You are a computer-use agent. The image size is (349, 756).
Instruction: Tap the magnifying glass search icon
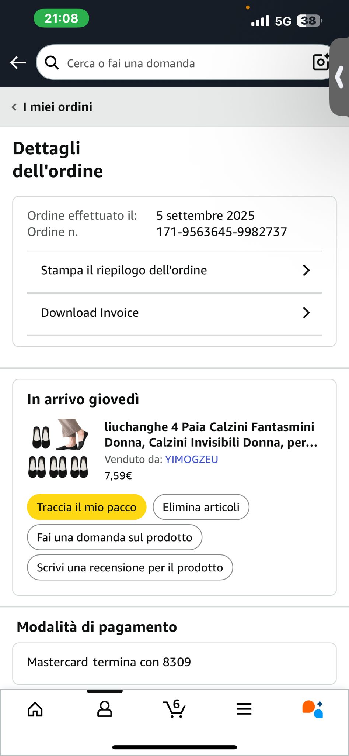52,63
